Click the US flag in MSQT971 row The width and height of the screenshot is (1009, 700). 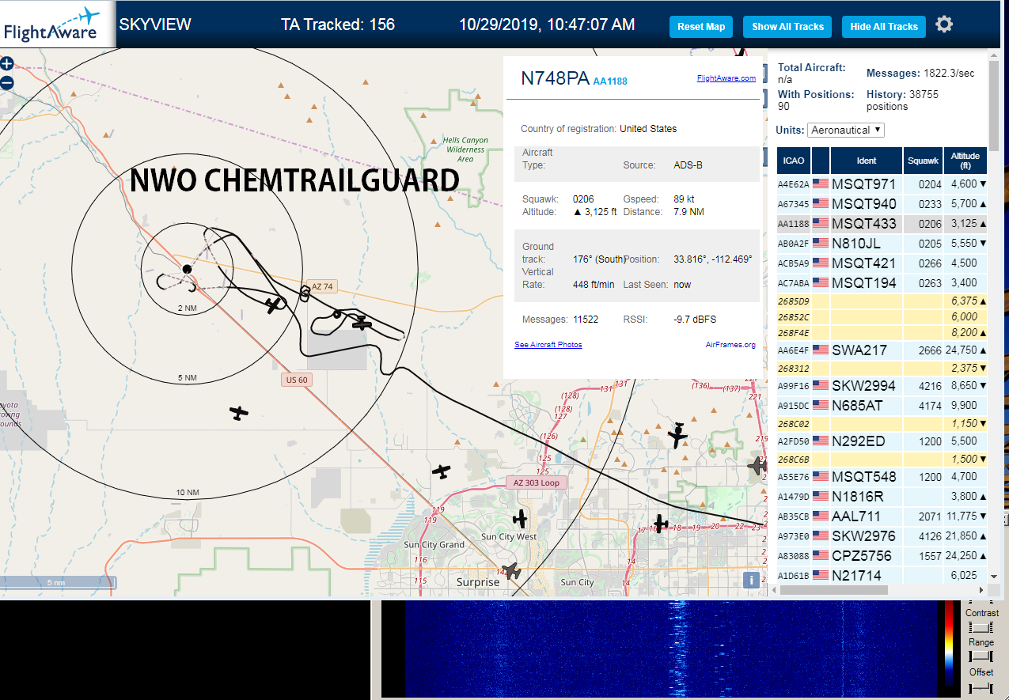click(821, 184)
